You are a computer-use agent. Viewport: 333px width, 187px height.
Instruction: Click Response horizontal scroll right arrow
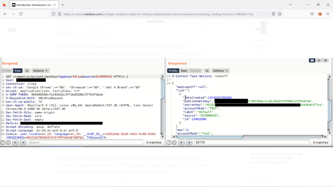pyautogui.click(x=325, y=137)
